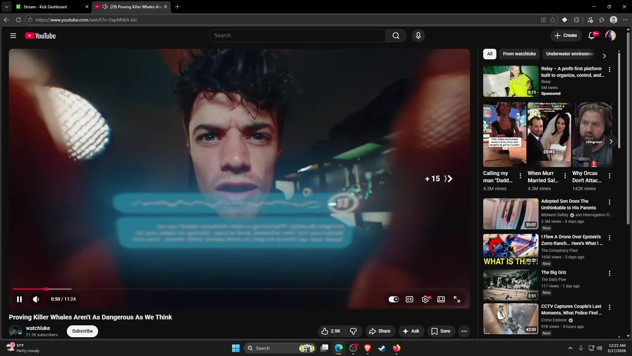Image resolution: width=632 pixels, height=356 pixels.
Task: Open options for Why Orcas short
Action: point(609,176)
